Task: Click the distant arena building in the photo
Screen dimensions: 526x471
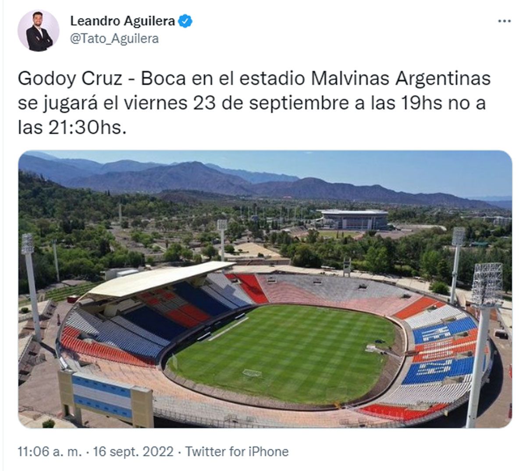Action: point(354,219)
